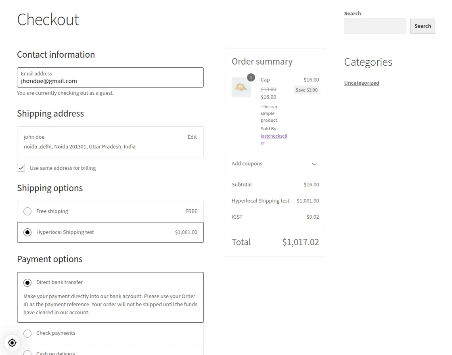Open the Cap product thumbnail

pyautogui.click(x=241, y=87)
